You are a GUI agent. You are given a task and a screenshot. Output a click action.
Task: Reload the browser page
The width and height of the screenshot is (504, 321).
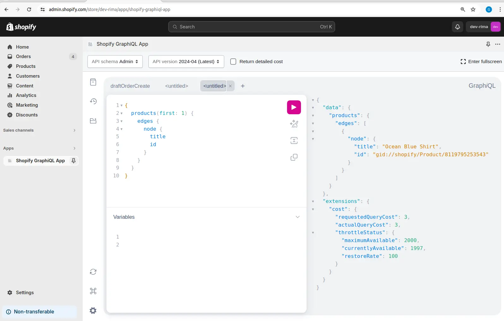(x=29, y=9)
